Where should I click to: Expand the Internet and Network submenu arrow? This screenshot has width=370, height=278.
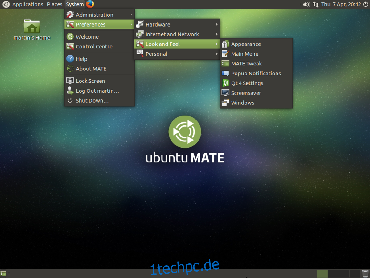(217, 34)
